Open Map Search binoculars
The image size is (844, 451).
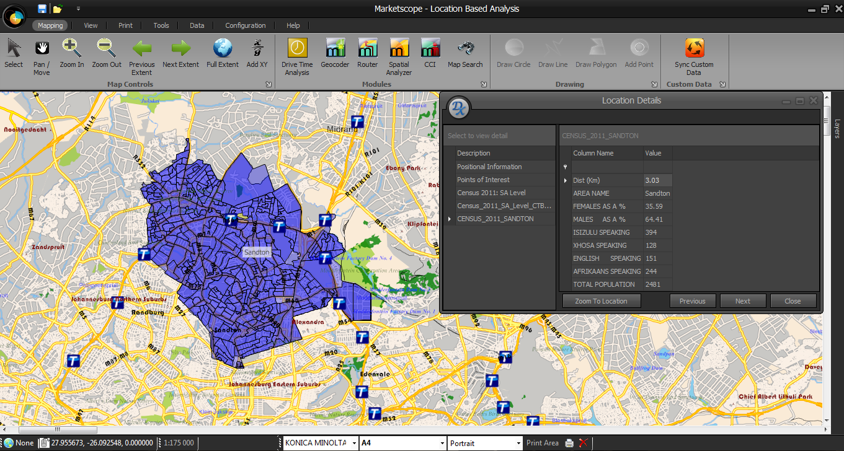click(465, 53)
